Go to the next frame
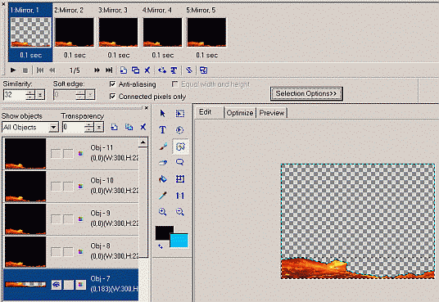 pos(97,70)
